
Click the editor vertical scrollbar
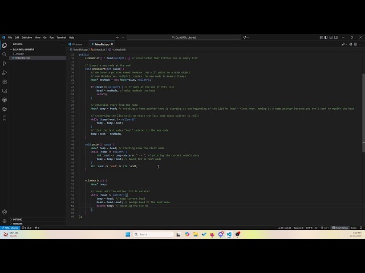[363, 113]
